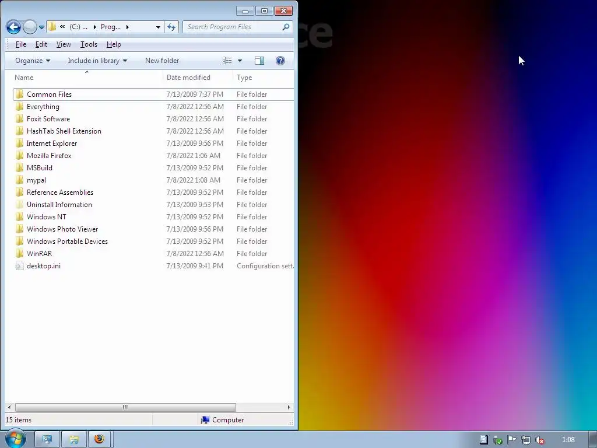Select the Common Files folder icon

click(19, 94)
